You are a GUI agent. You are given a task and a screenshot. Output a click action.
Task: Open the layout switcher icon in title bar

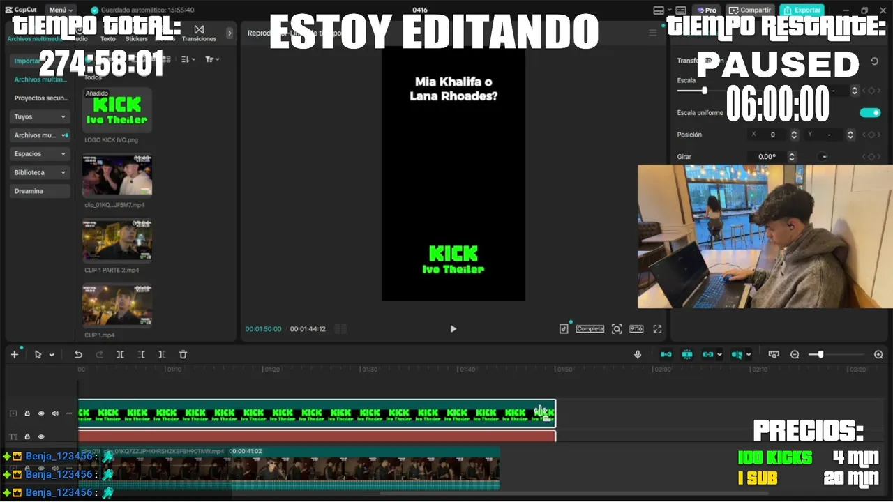coord(659,10)
